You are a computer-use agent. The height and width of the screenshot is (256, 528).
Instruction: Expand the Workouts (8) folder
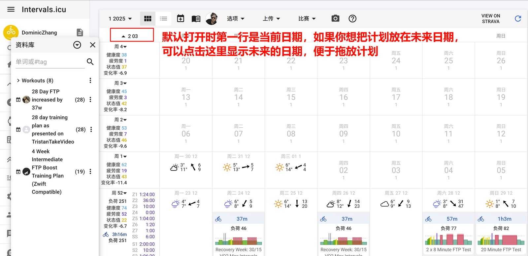[x=18, y=81]
